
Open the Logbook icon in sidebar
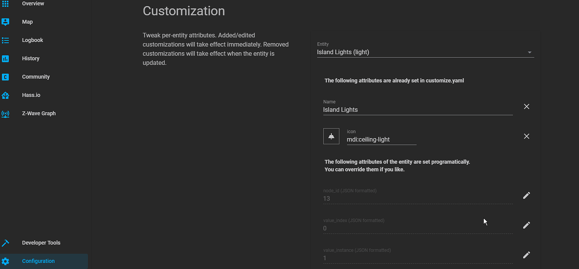click(x=6, y=40)
